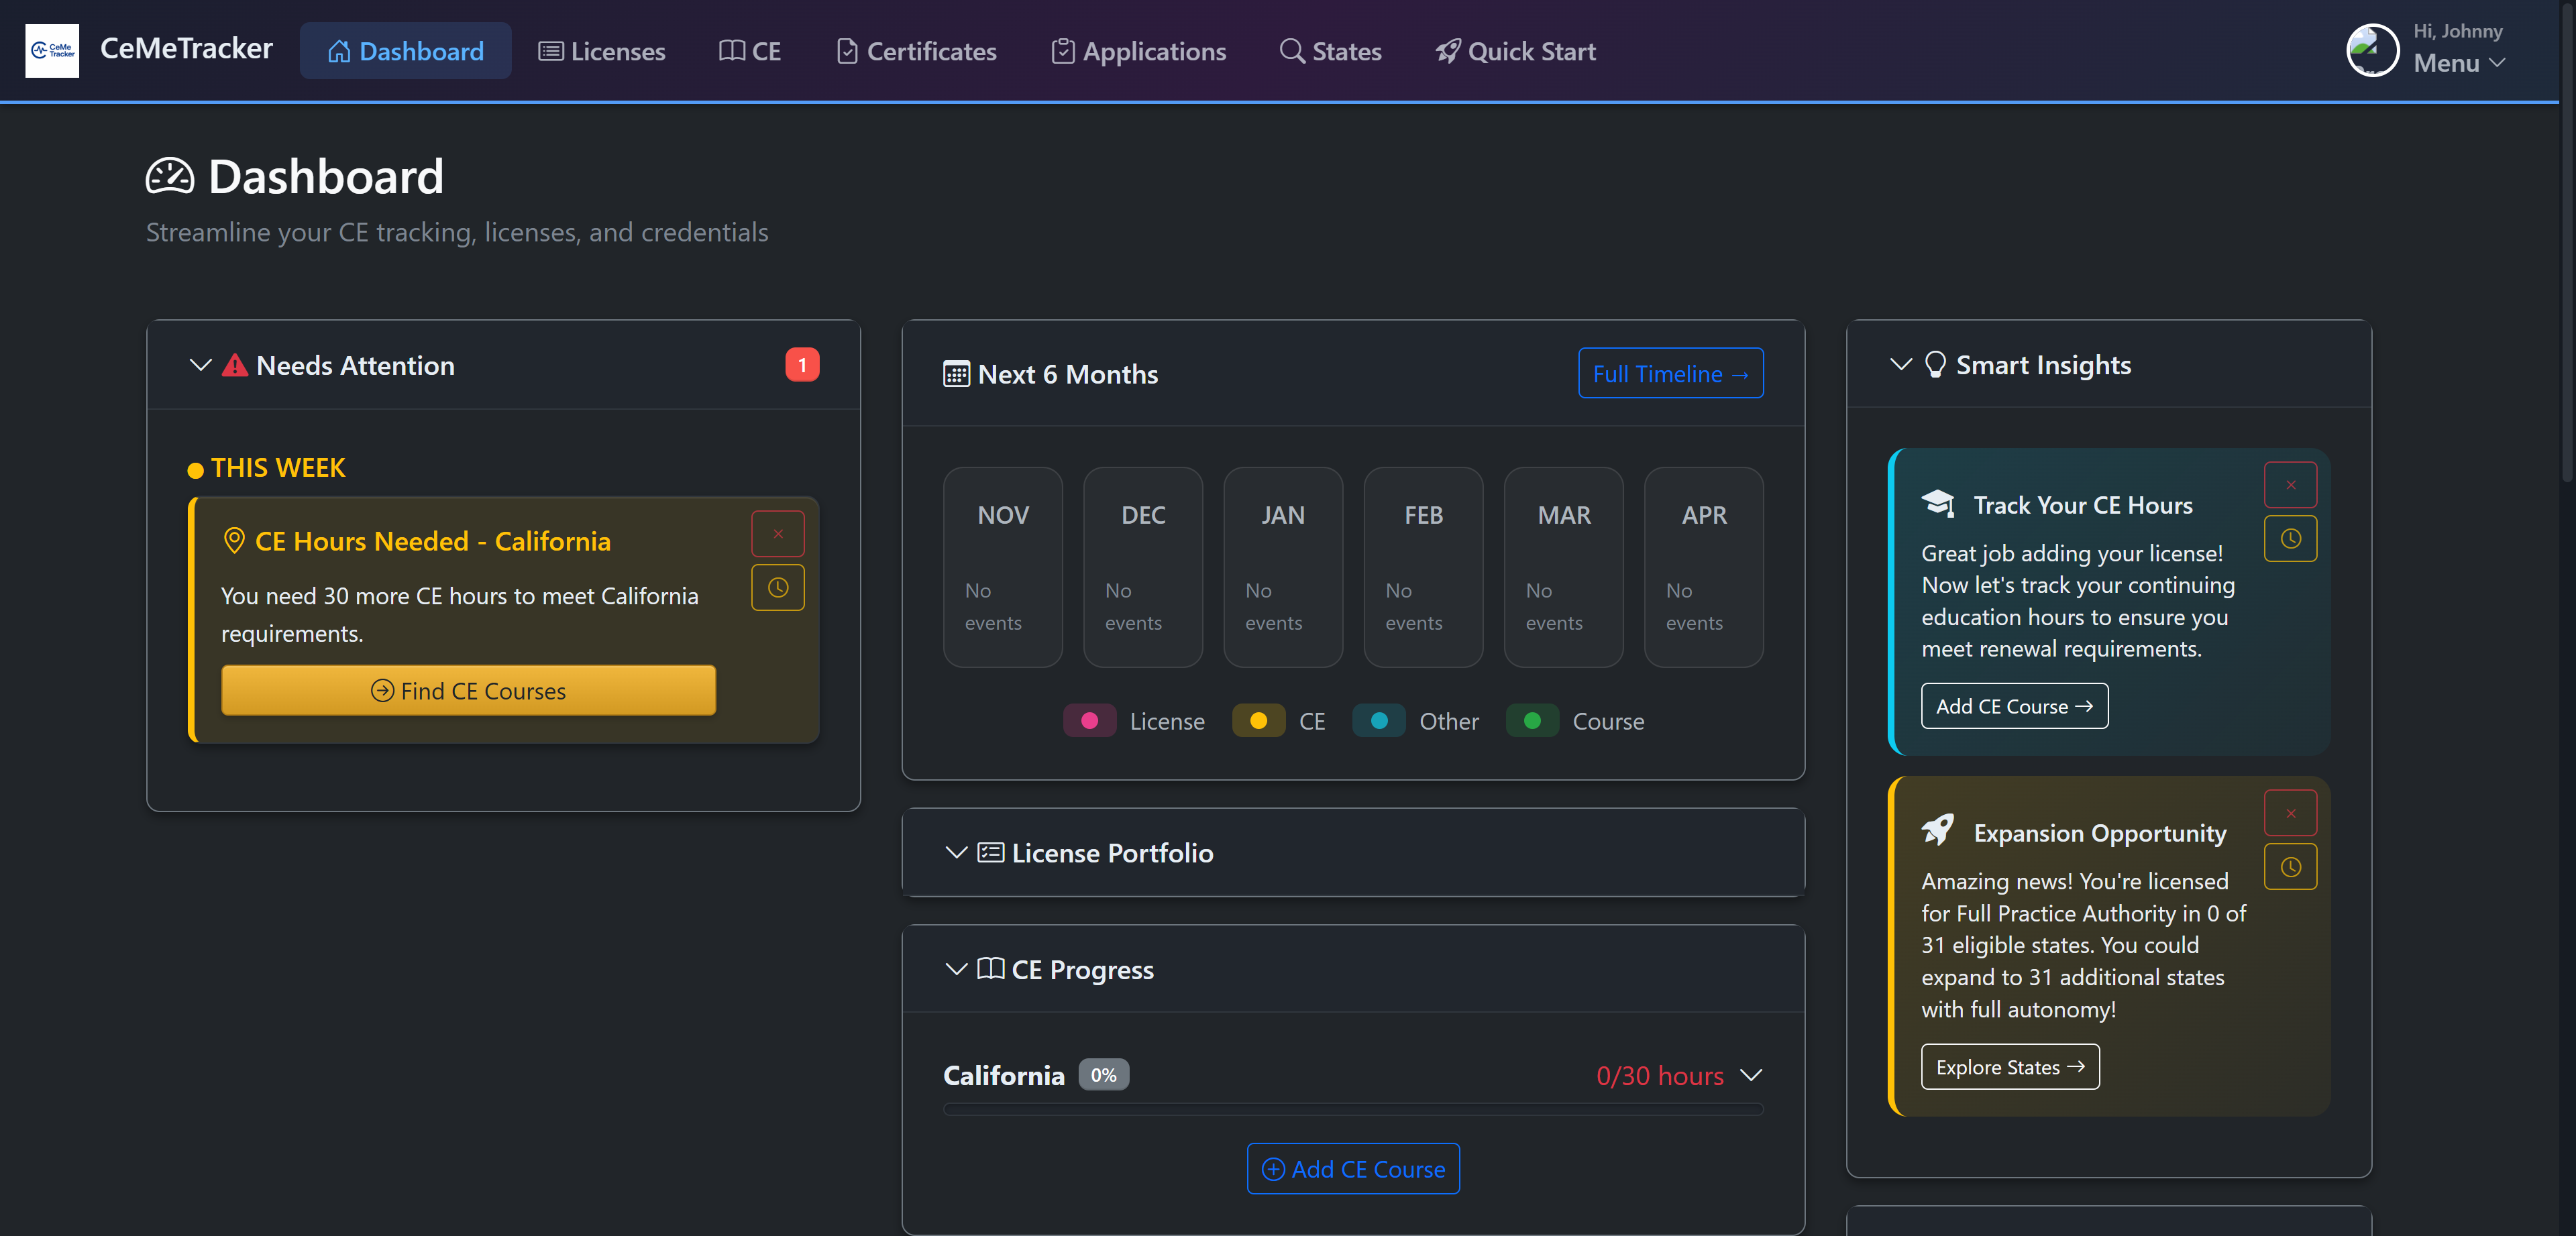2576x1236 pixels.
Task: Dismiss the CE Hours Needed California alert
Action: click(777, 533)
